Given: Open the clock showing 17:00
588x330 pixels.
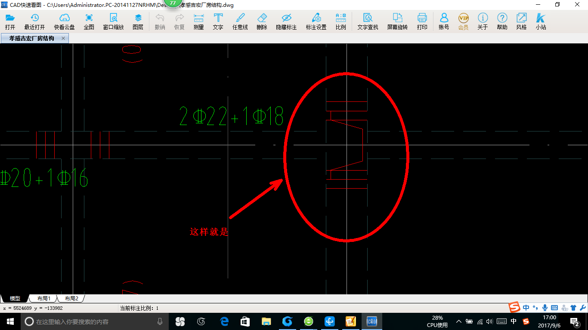Looking at the screenshot, I should click(x=549, y=321).
